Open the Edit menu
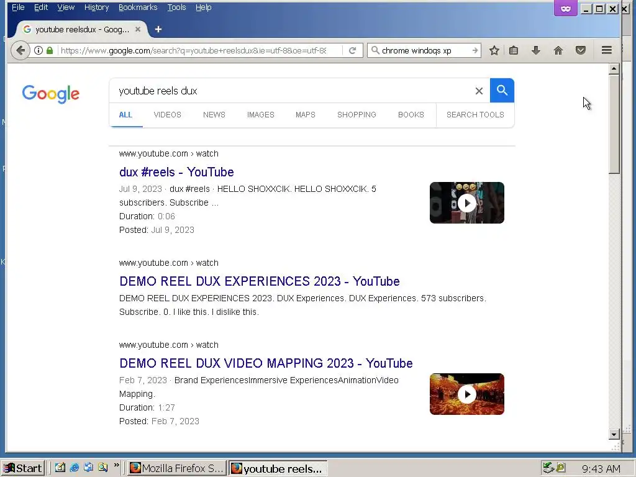The height and width of the screenshot is (477, 636). tap(40, 7)
